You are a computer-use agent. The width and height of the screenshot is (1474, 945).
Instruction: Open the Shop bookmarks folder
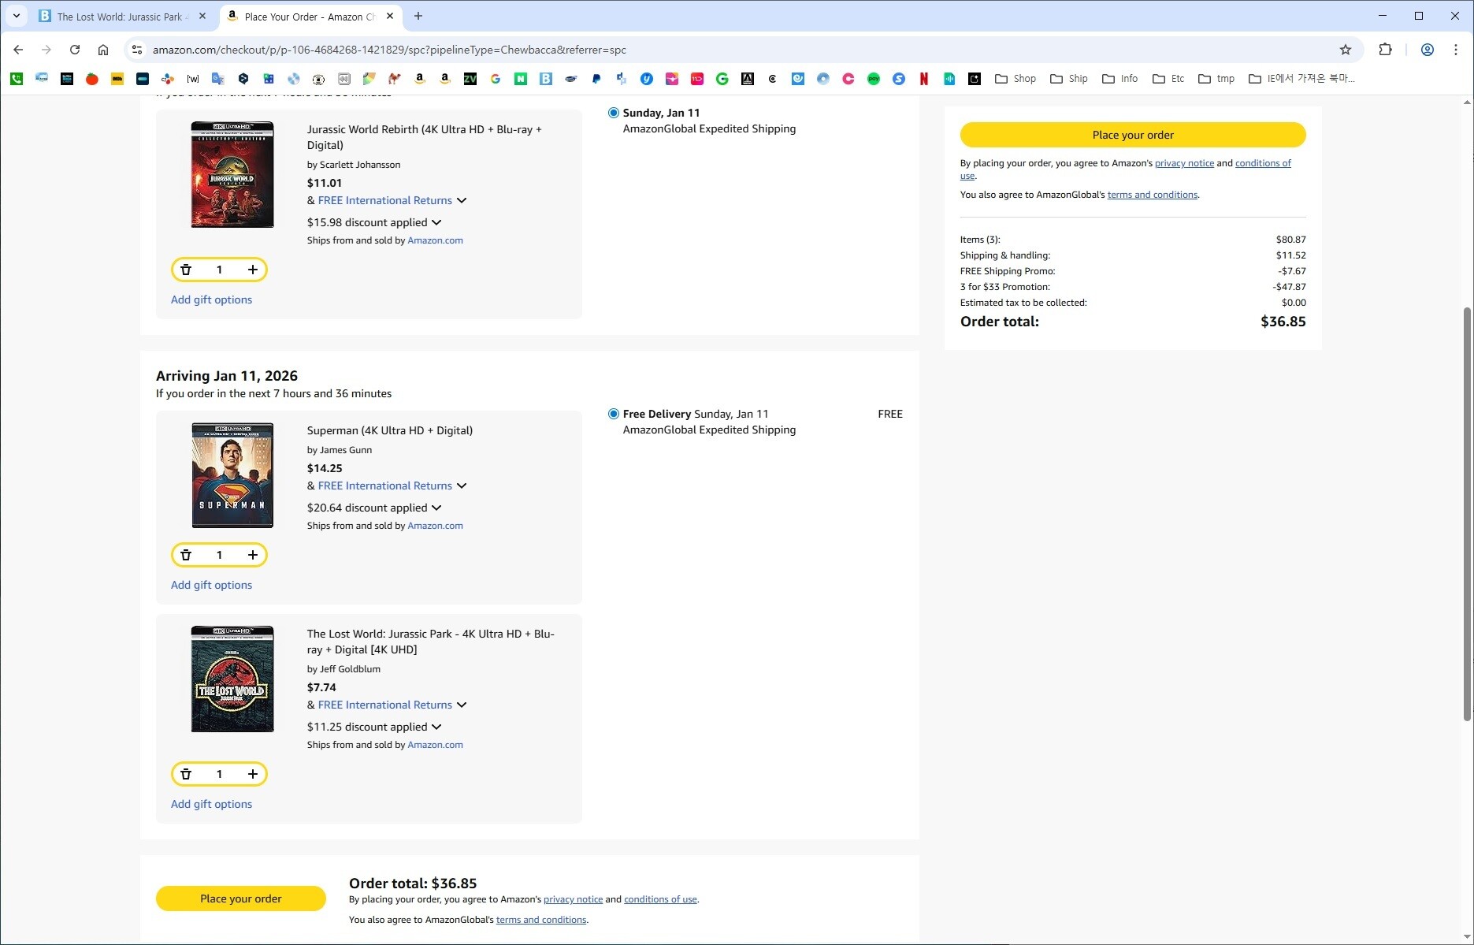click(1015, 79)
